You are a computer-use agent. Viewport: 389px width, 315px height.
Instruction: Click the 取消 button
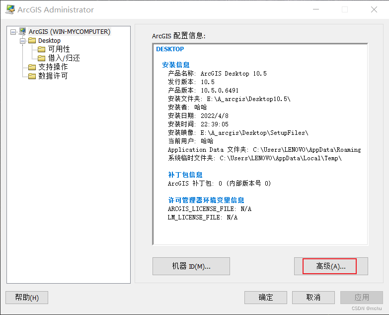pos(313,298)
